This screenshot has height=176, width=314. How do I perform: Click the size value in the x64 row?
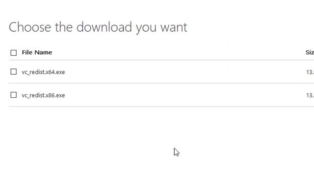(x=310, y=72)
